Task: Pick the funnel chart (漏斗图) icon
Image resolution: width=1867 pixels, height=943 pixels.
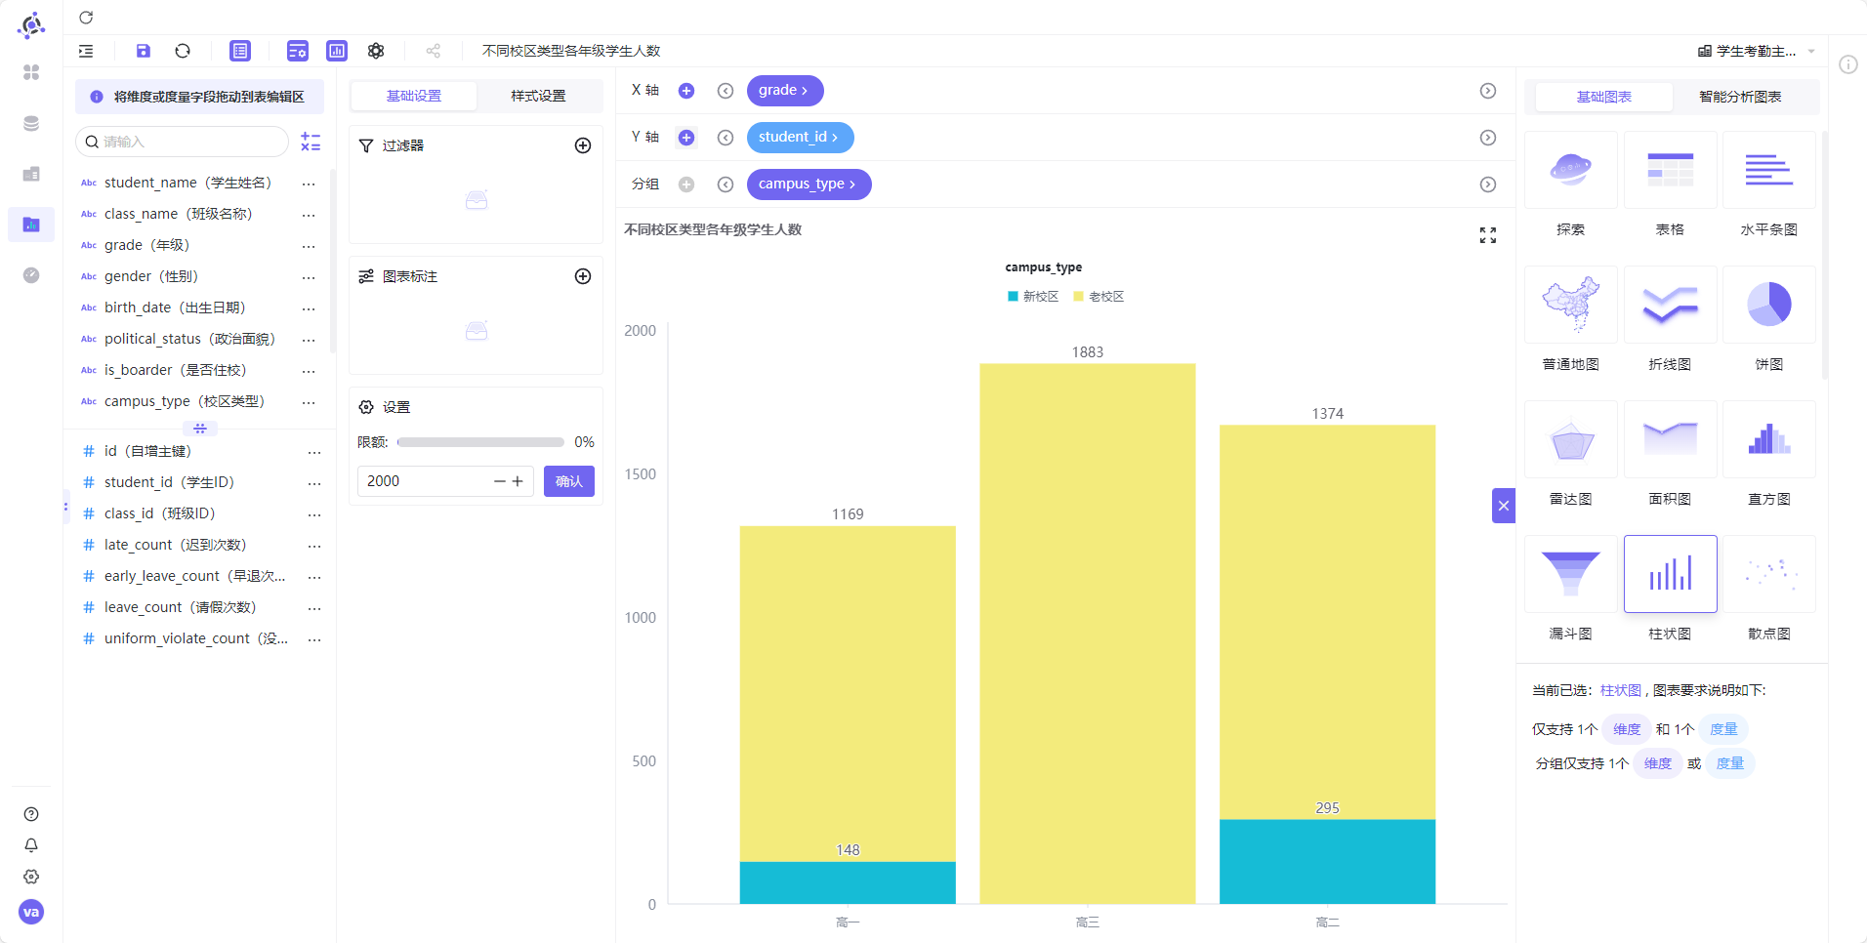Action: (1571, 574)
